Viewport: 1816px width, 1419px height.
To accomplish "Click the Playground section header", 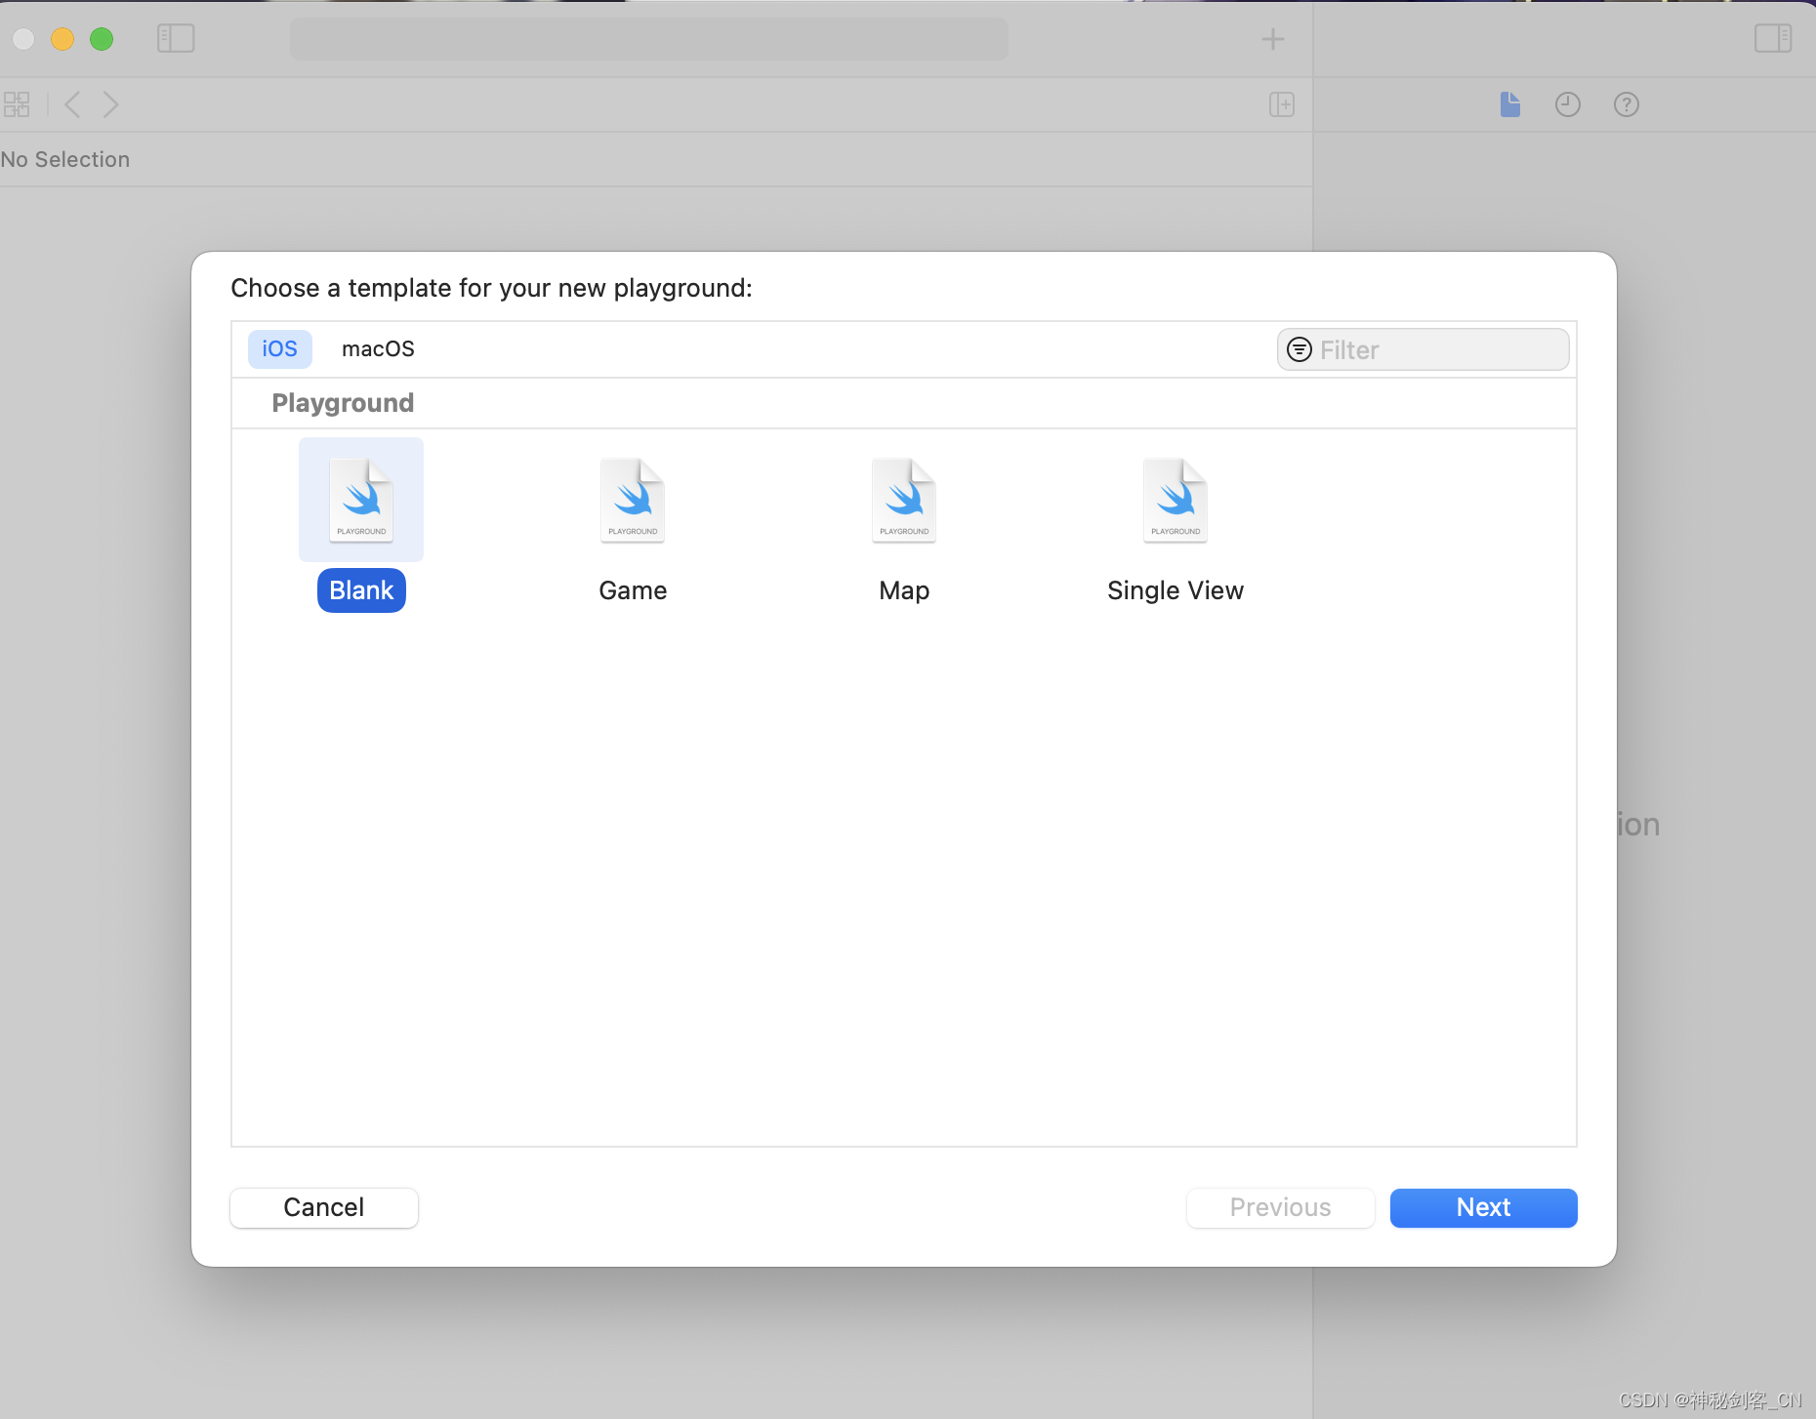I will coord(343,403).
